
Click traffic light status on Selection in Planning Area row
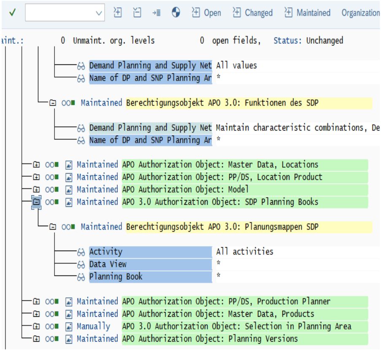(x=52, y=326)
